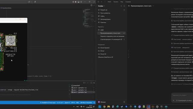Click CRLF line ending in status bar
Screen dimensions: 193x109
[x=77, y=103]
